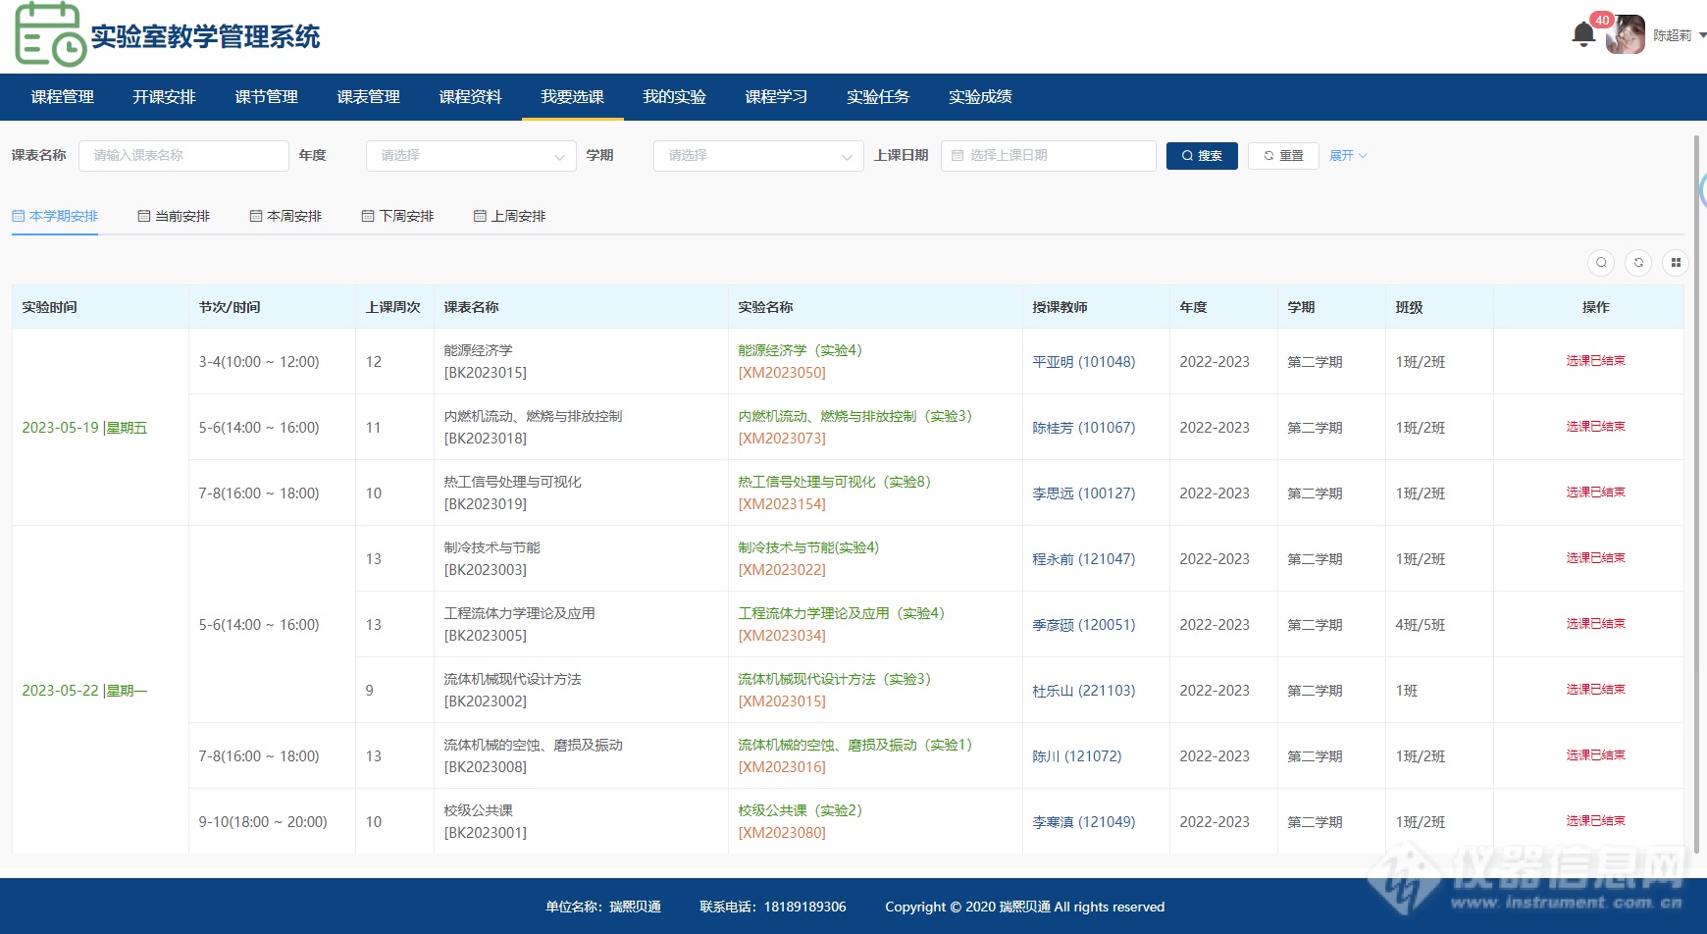Click the round search icon above the table
Viewport: 1707px width, 934px height.
point(1601,263)
